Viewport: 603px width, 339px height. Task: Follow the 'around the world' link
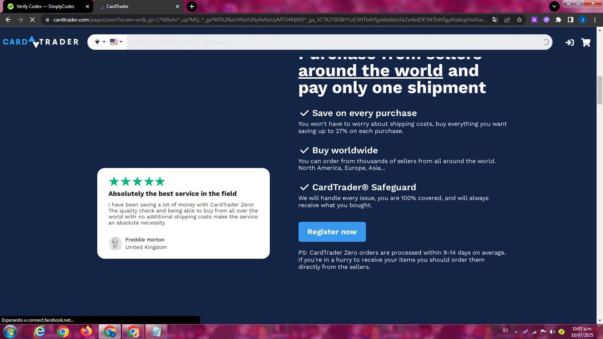click(x=371, y=71)
